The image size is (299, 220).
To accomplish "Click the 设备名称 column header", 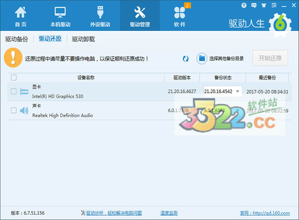I will pos(86,77).
